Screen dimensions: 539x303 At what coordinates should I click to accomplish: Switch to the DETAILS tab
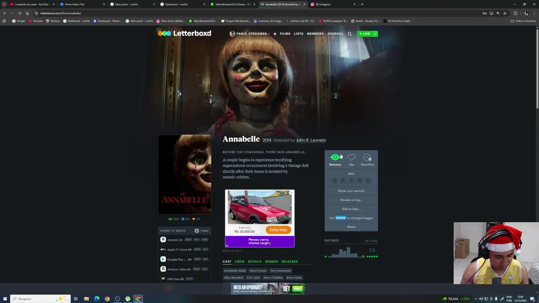254,261
